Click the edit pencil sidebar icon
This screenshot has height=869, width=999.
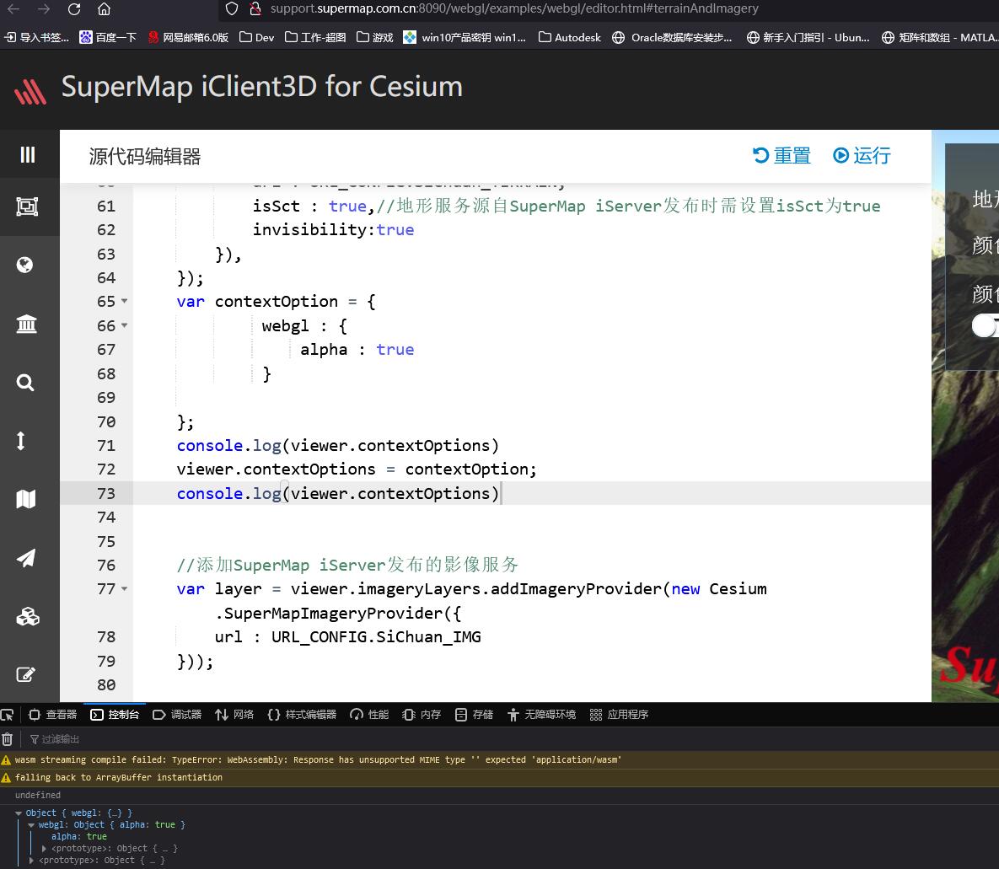(25, 674)
